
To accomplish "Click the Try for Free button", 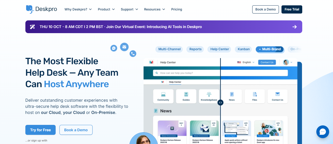I will [41, 130].
